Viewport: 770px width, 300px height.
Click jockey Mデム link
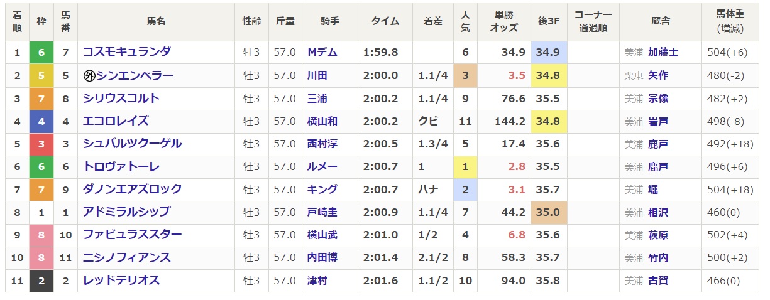tap(322, 53)
